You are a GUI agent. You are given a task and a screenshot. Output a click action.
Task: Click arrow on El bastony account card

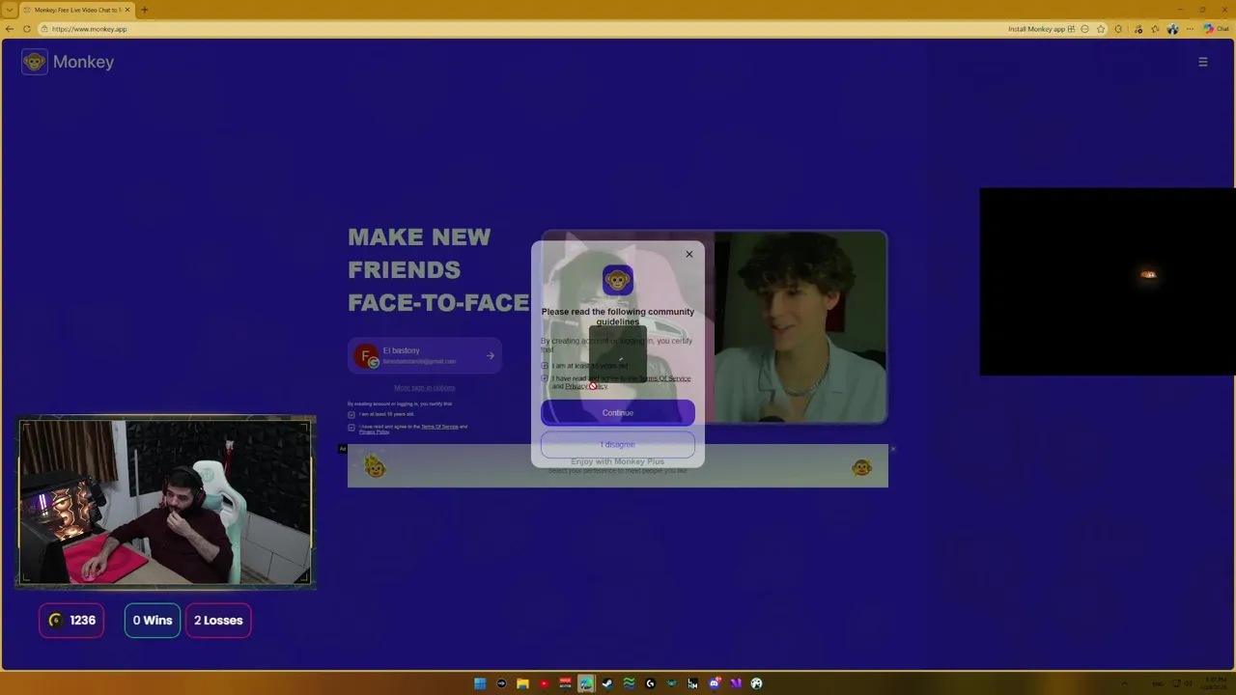tap(490, 356)
